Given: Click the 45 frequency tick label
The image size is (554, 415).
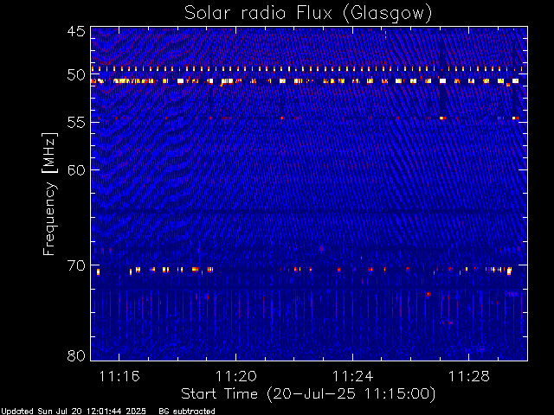Looking at the screenshot, I should 76,31.
